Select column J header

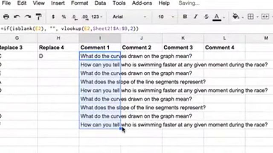(141, 38)
